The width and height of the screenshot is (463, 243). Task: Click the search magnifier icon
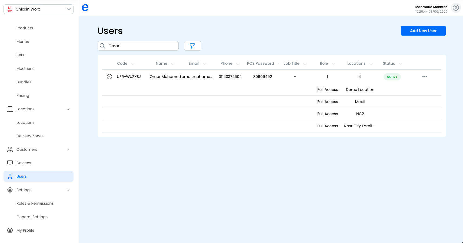click(x=102, y=46)
